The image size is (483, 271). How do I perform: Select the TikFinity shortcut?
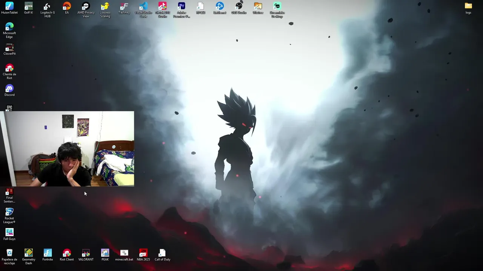click(x=124, y=8)
